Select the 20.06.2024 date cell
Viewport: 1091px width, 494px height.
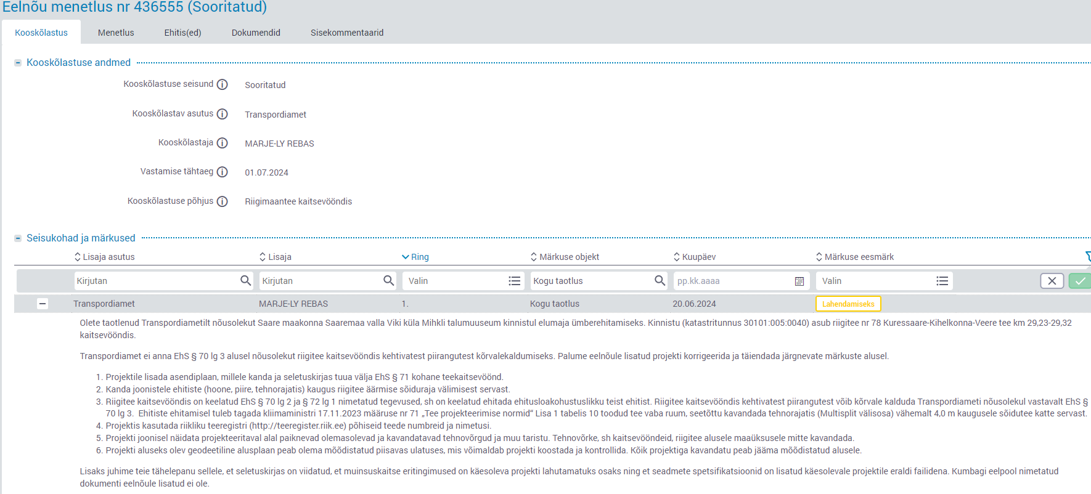694,304
